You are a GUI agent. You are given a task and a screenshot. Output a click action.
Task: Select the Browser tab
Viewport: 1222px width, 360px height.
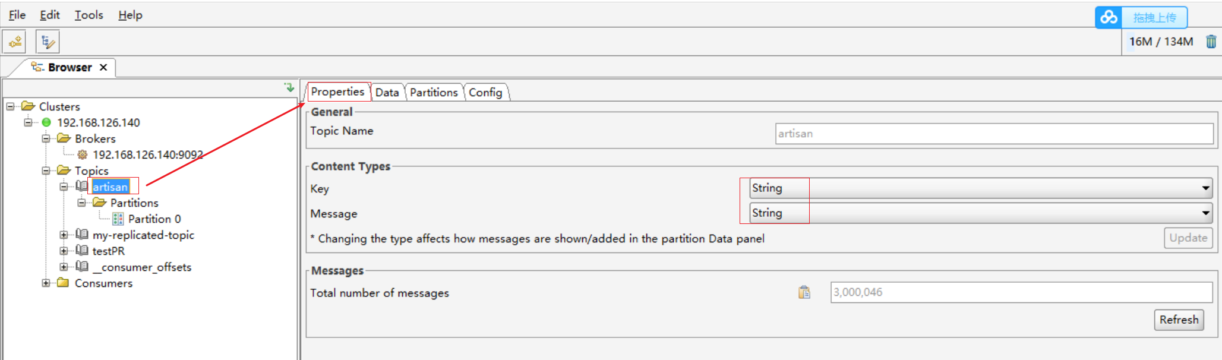[x=70, y=67]
